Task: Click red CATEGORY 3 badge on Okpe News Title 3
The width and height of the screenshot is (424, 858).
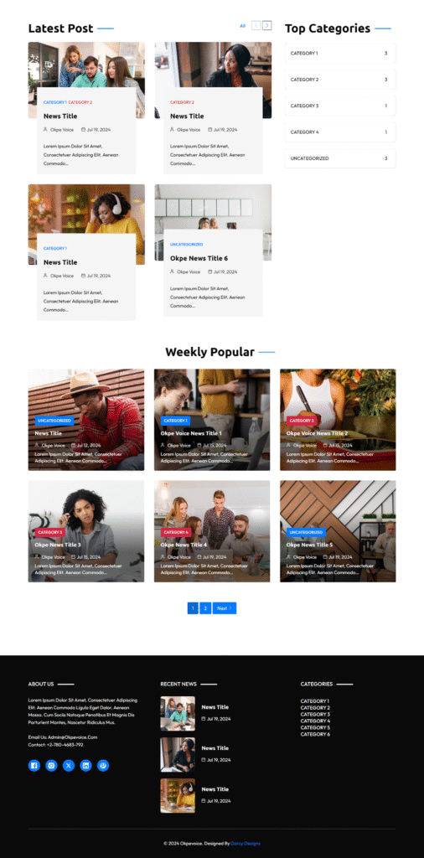Action: pyautogui.click(x=50, y=532)
